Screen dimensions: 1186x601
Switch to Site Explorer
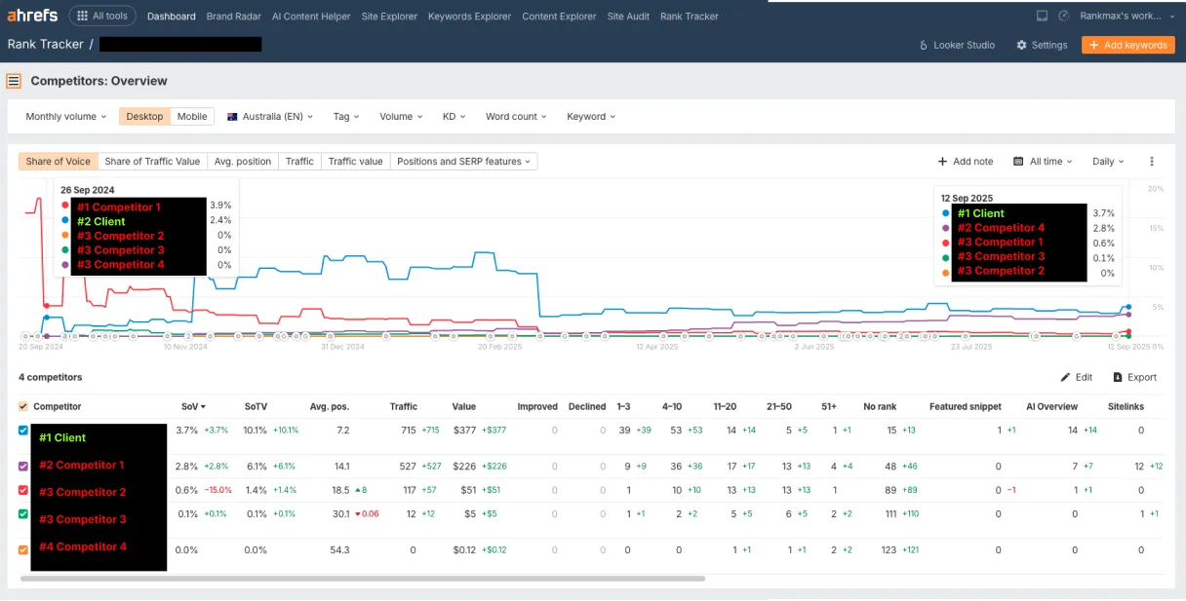coord(389,17)
